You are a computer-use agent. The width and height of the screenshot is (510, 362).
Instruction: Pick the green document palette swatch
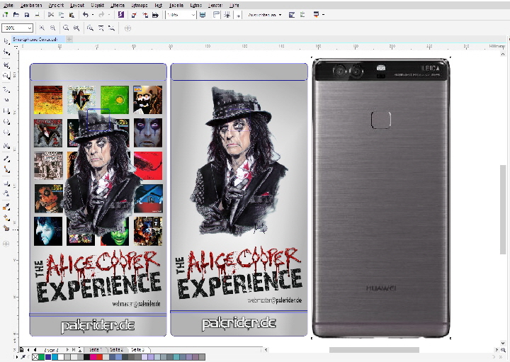click(x=42, y=357)
